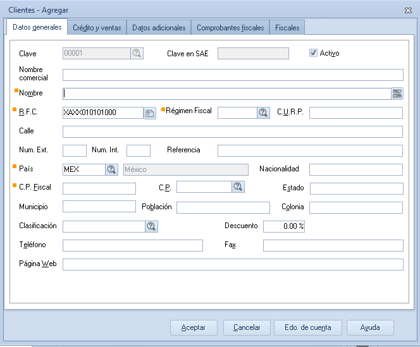Click the Clave en SAE field
Viewport: 420px width, 347px height.
253,53
